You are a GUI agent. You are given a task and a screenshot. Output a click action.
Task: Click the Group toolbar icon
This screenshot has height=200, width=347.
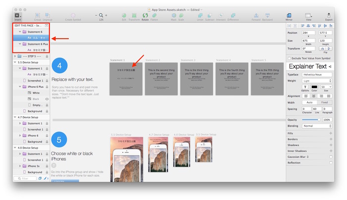point(37,15)
